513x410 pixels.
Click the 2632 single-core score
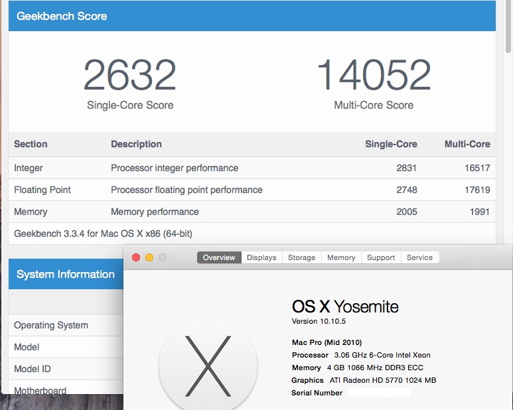click(x=130, y=75)
